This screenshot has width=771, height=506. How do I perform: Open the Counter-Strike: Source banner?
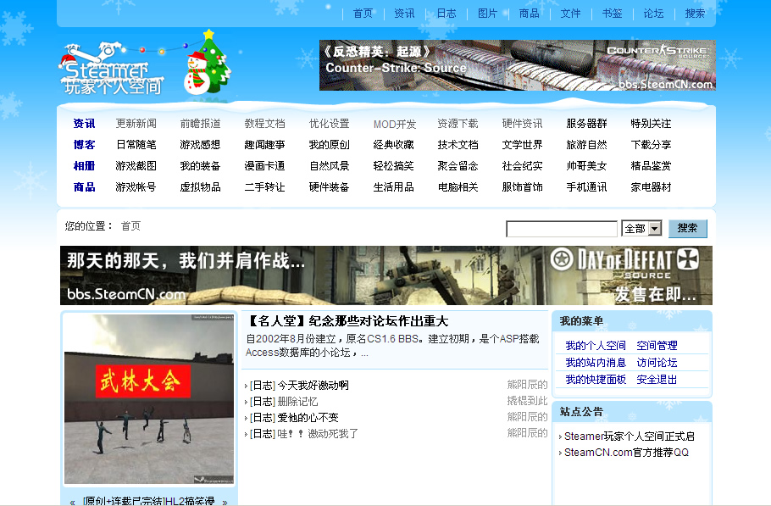tap(518, 65)
